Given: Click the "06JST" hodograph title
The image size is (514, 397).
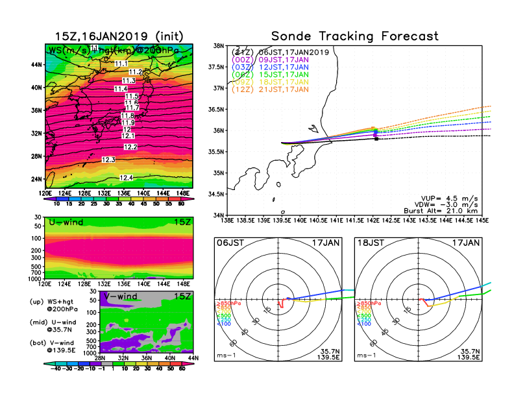Looking at the screenshot, I should (230, 243).
